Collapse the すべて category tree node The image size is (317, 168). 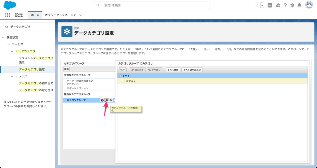[121, 75]
